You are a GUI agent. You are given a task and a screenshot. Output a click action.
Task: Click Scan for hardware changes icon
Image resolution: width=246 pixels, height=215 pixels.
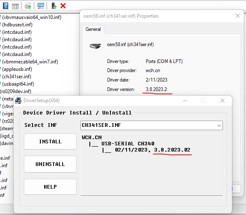click(41, 6)
